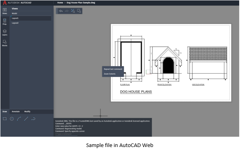240x149 pixels.
Task: Click the shingled roof in side elevation
Action: (208, 53)
